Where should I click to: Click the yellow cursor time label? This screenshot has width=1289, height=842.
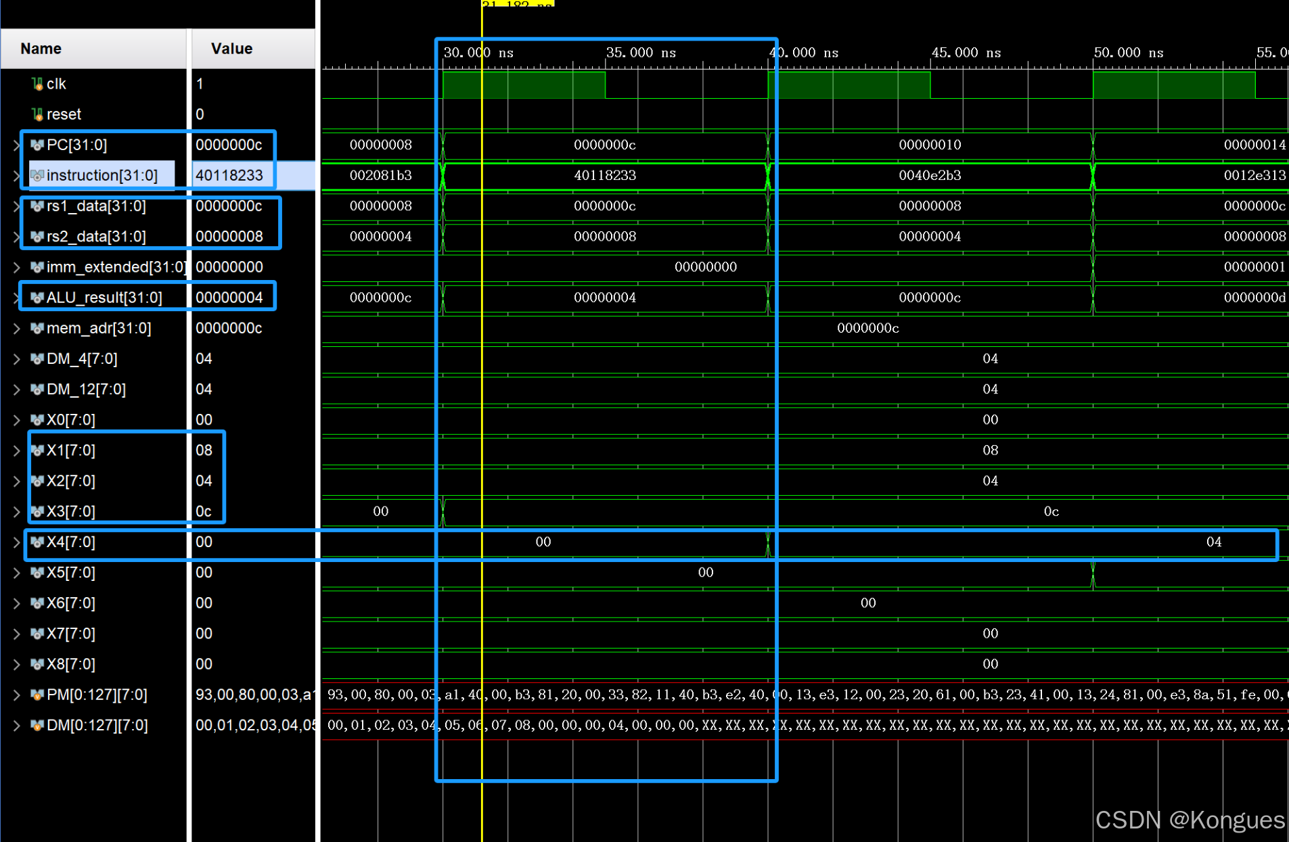pyautogui.click(x=518, y=3)
